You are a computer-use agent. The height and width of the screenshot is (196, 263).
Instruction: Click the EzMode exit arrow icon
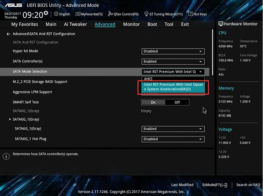[225, 185]
